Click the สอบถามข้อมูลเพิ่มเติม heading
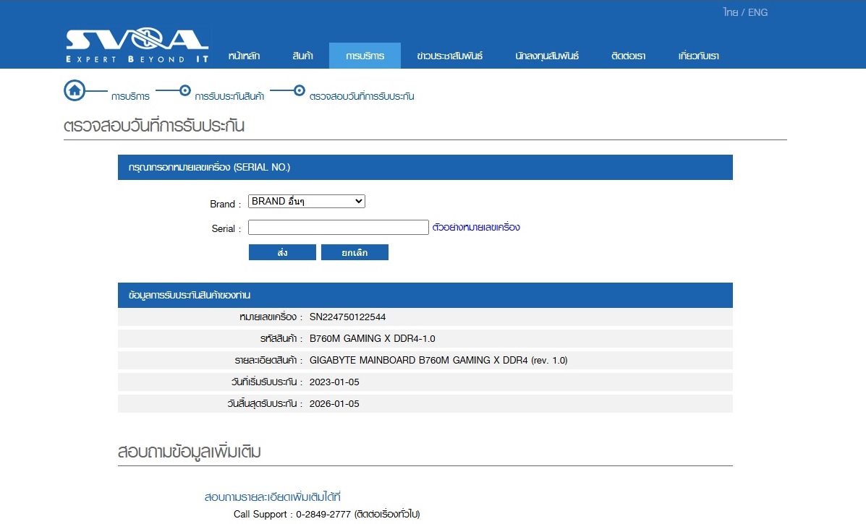866x524 pixels. [189, 451]
